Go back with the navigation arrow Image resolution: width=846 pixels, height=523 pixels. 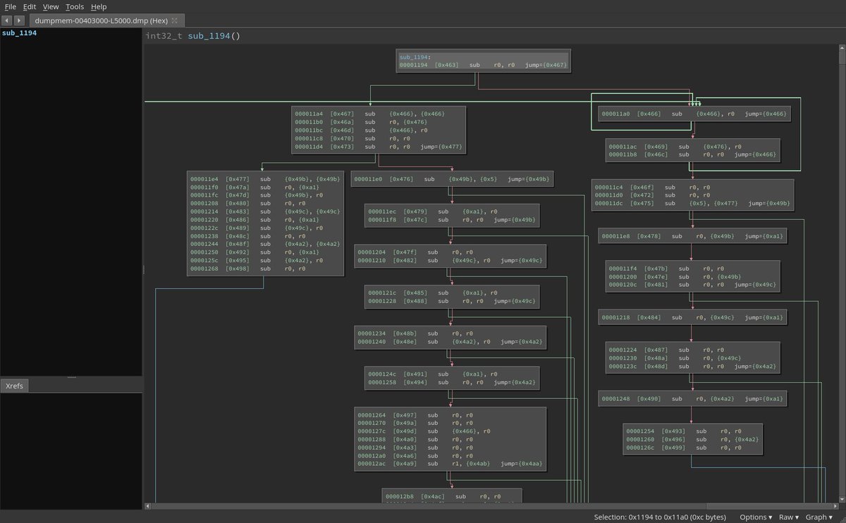pyautogui.click(x=6, y=20)
